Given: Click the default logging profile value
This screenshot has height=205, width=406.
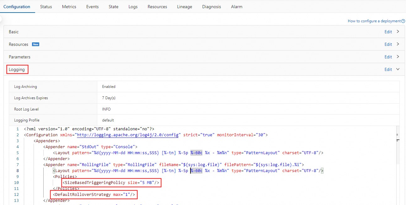Looking at the screenshot, I should (108, 120).
